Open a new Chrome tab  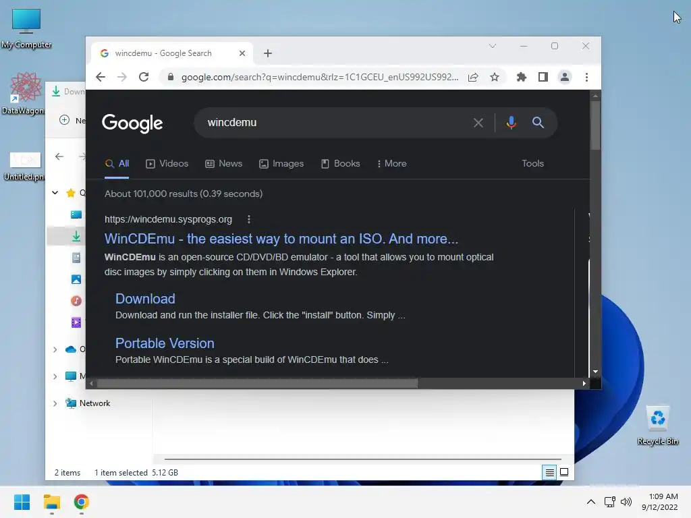click(x=267, y=53)
